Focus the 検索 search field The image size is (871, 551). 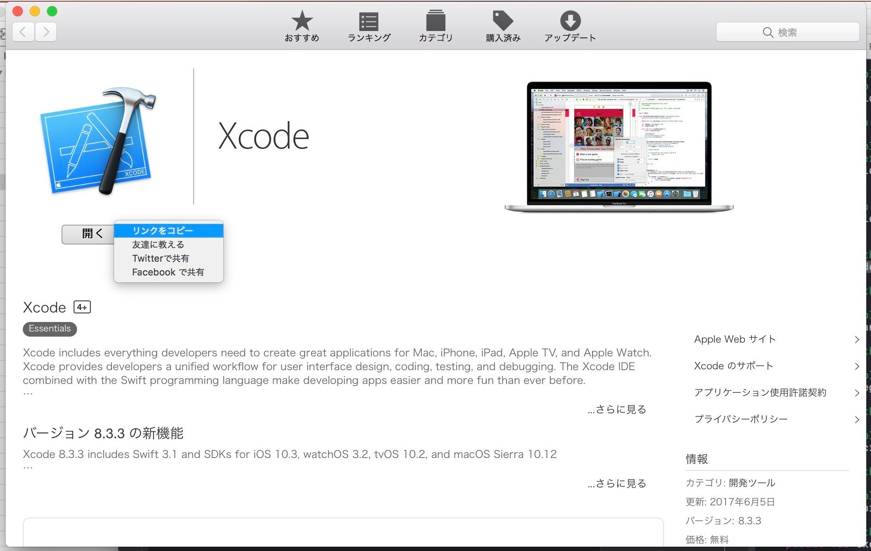(788, 32)
